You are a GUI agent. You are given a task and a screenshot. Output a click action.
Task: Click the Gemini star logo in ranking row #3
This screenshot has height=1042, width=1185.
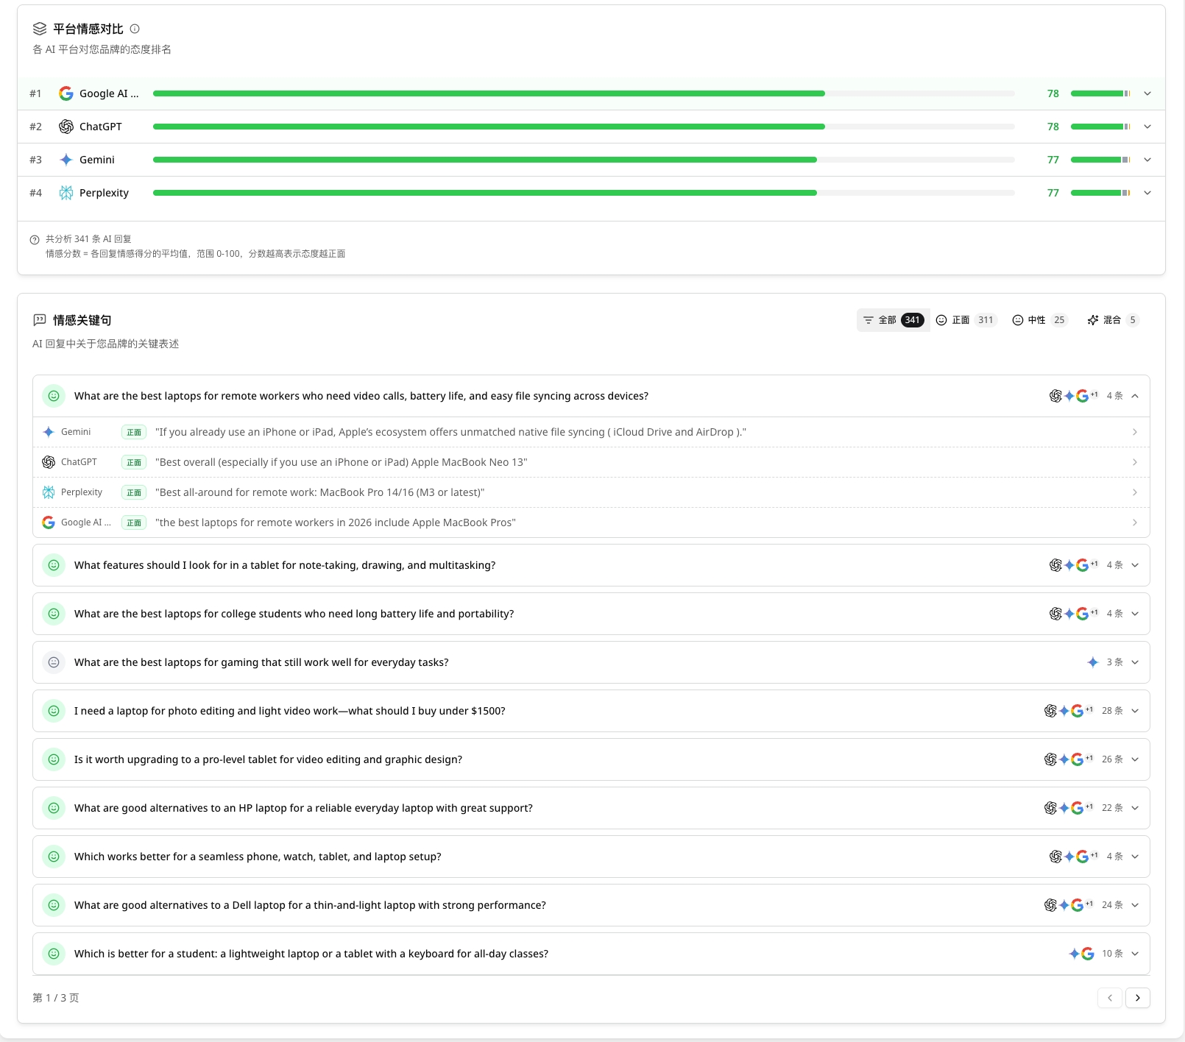66,160
